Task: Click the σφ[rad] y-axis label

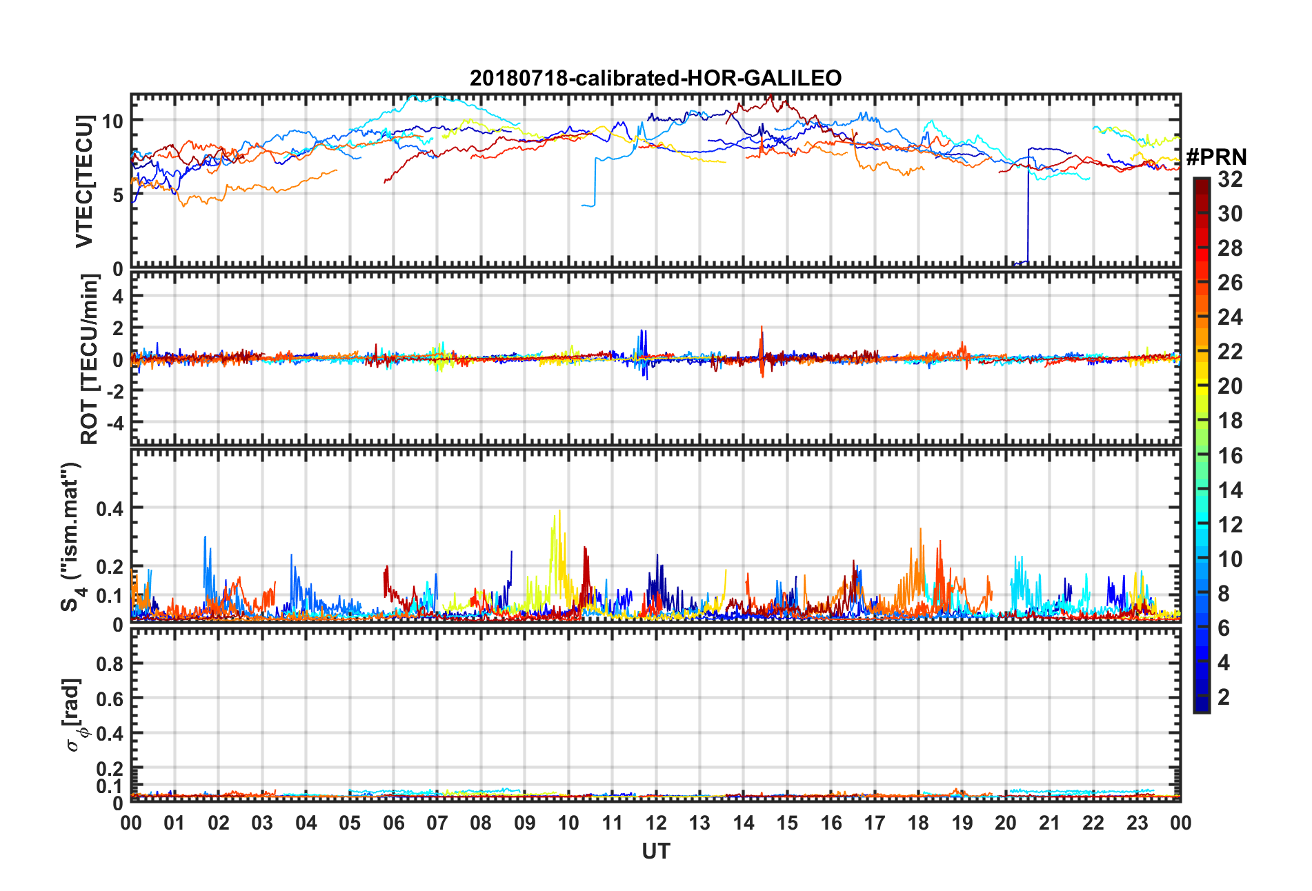Action: (74, 715)
